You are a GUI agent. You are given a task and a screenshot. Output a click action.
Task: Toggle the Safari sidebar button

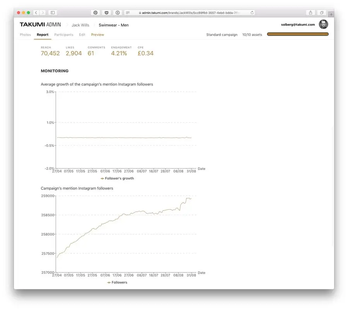53,13
